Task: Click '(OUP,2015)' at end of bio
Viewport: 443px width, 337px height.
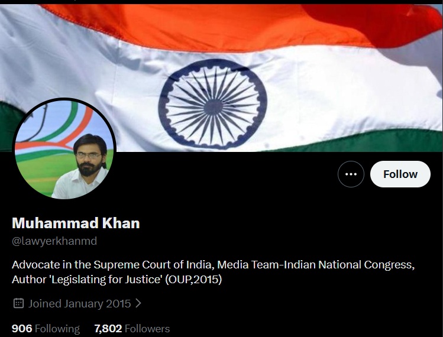Action: 193,280
